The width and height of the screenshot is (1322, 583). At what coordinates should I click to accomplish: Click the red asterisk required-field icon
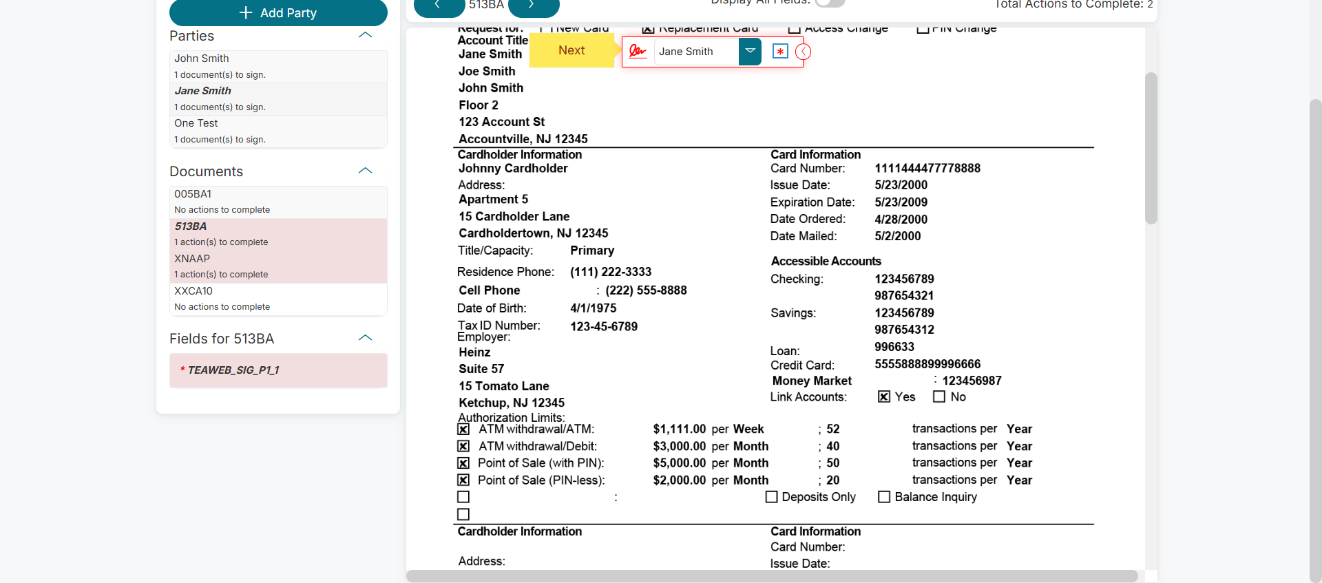780,52
